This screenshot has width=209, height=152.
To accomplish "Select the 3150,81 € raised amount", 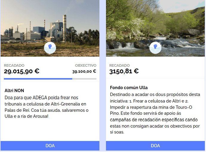I will pyautogui.click(x=124, y=71).
